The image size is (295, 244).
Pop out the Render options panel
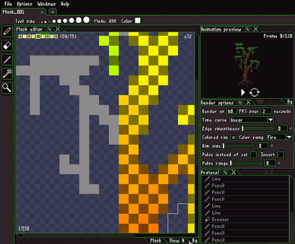240,103
